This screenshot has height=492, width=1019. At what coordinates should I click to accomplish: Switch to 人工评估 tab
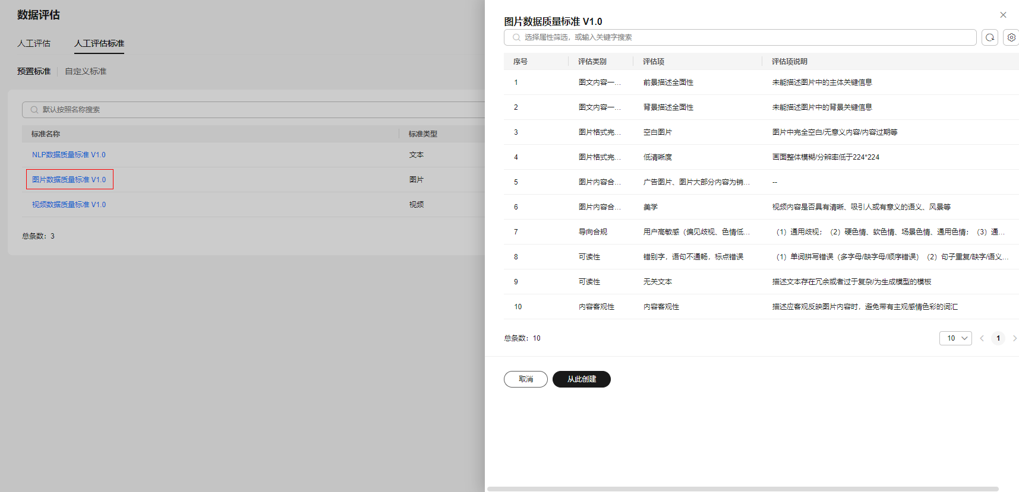tap(34, 43)
